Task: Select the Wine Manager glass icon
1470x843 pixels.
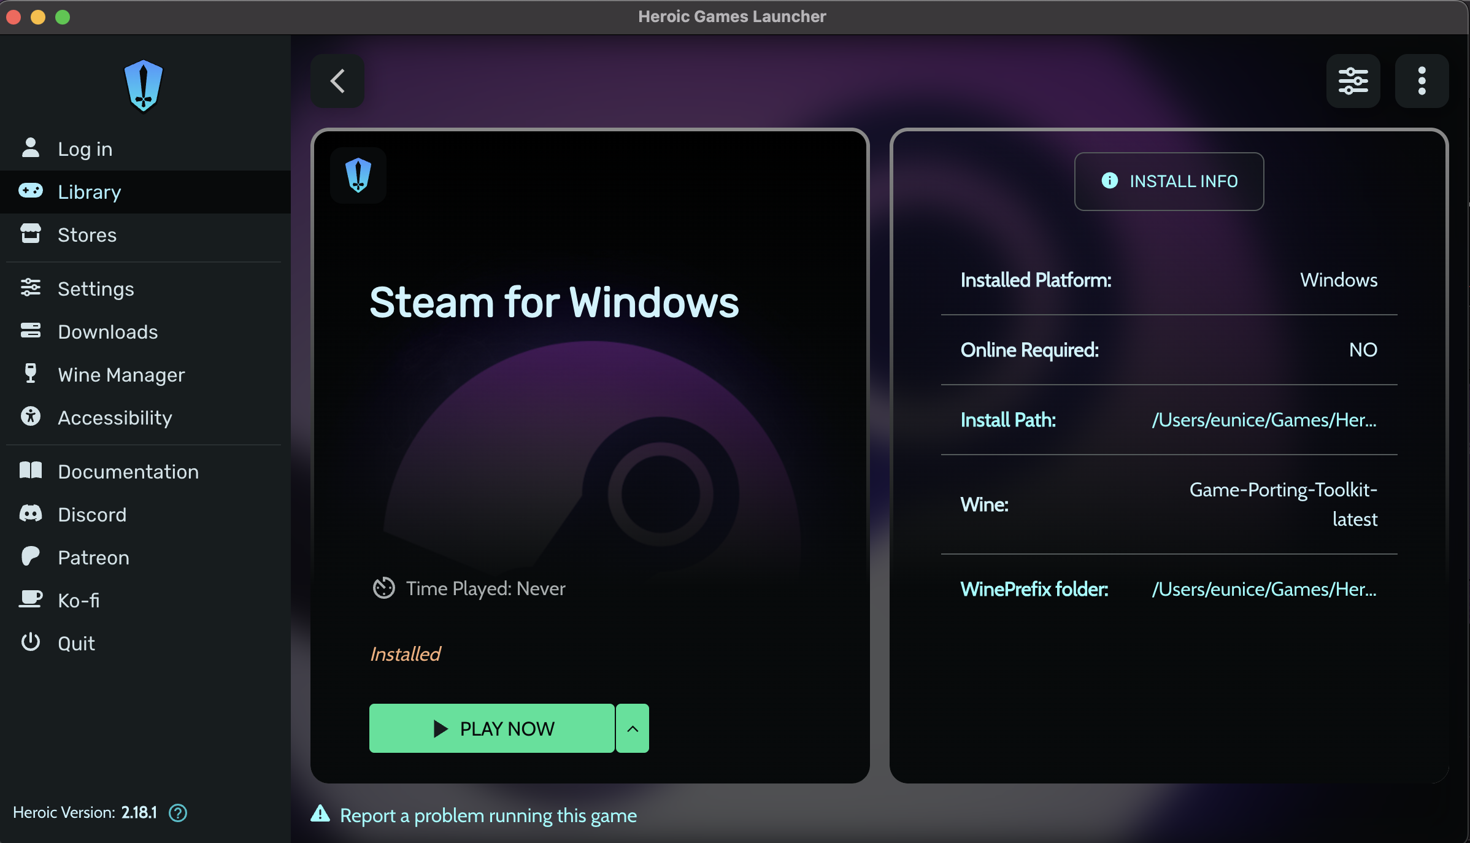Action: coord(31,374)
